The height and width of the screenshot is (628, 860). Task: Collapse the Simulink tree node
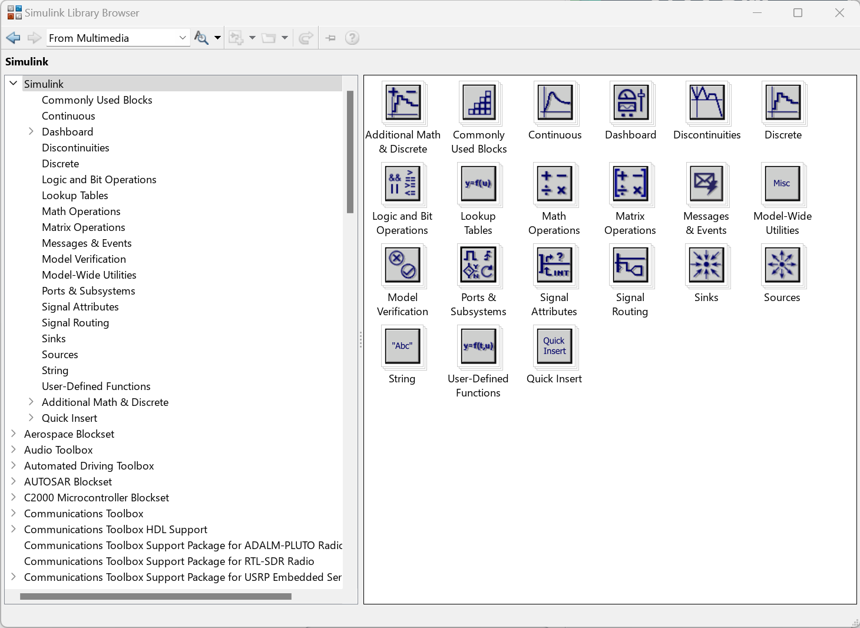tap(14, 84)
